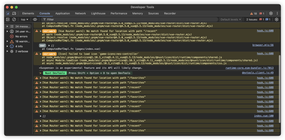Click the eye icon for live expression

coord(35,19)
